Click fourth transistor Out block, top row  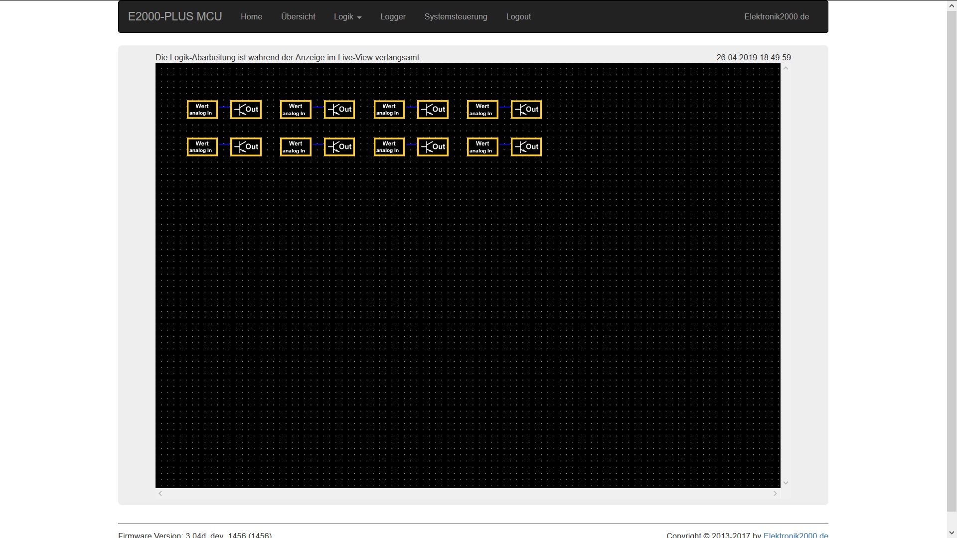coord(526,110)
